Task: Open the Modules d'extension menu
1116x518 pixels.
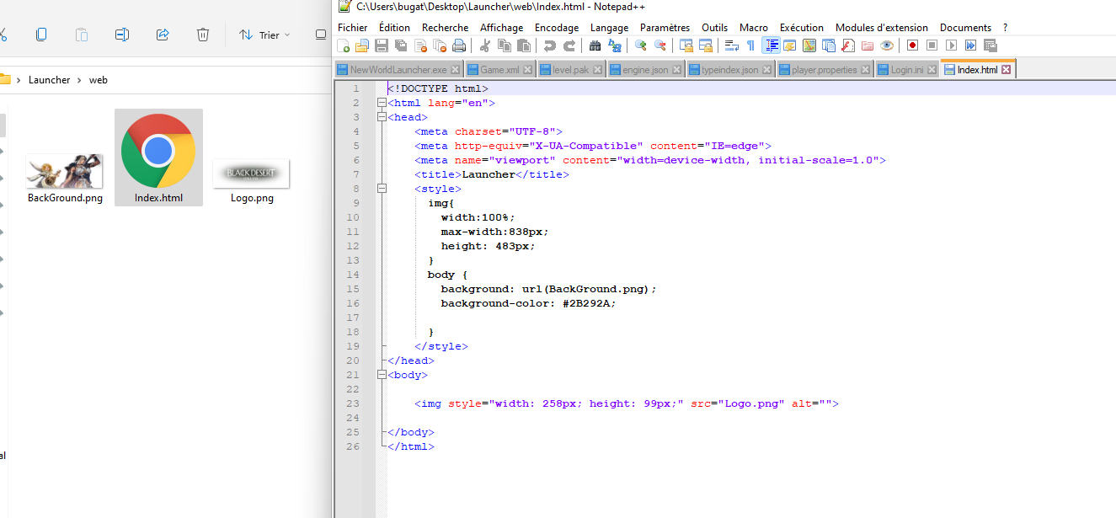Action: coord(882,28)
